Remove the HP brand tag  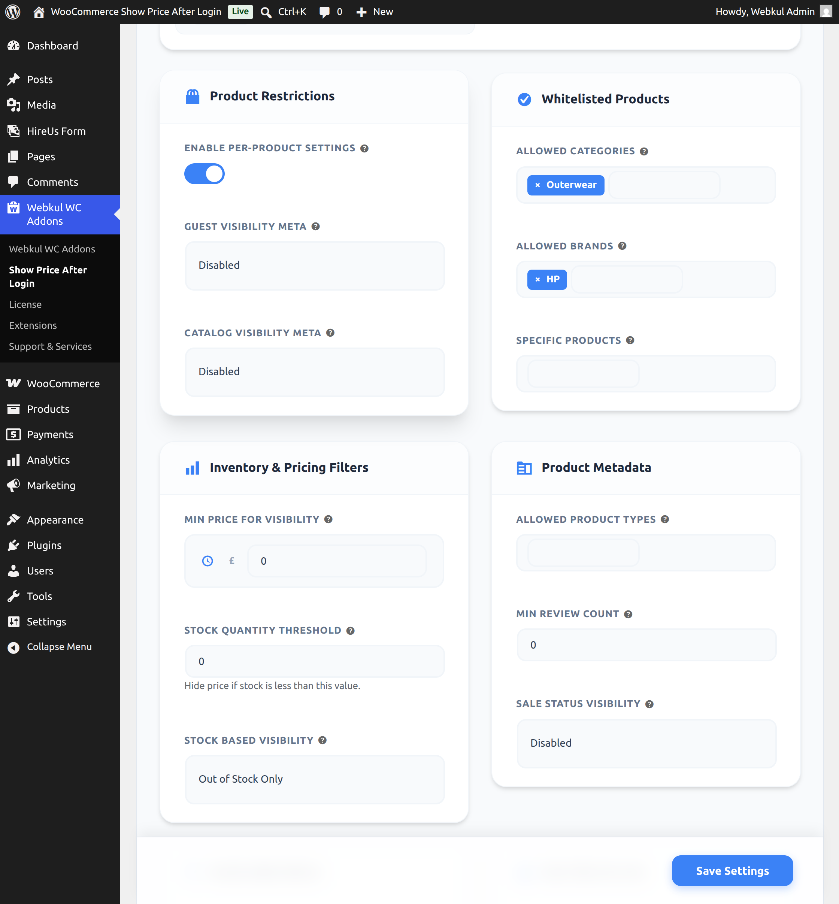click(537, 279)
